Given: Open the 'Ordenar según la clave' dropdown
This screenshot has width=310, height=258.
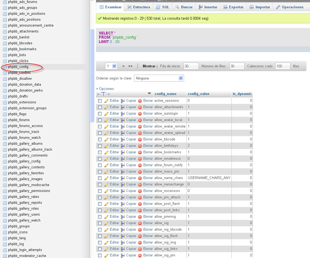Looking at the screenshot, I should pyautogui.click(x=159, y=78).
